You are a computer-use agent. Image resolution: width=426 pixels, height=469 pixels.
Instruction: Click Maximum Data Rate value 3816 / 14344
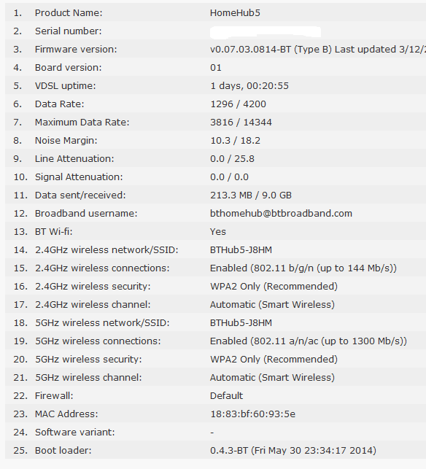[x=241, y=123]
